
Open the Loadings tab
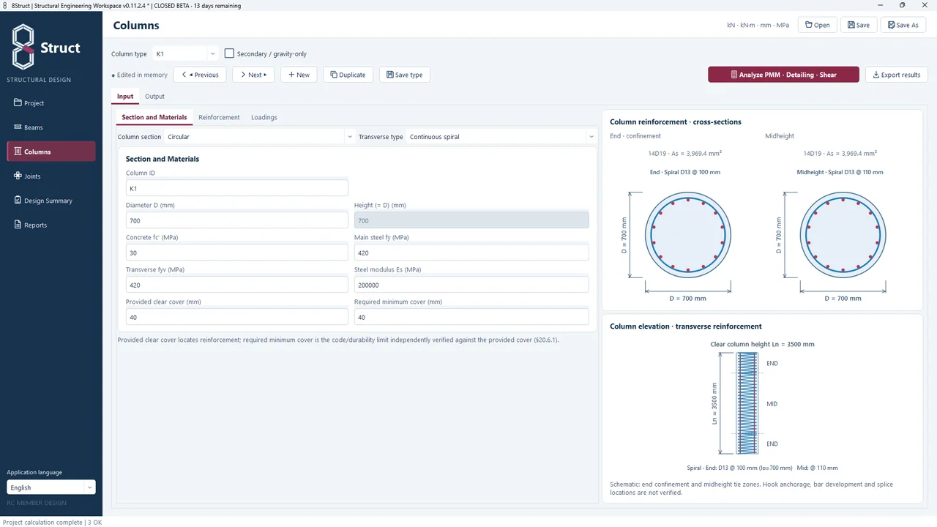(264, 117)
